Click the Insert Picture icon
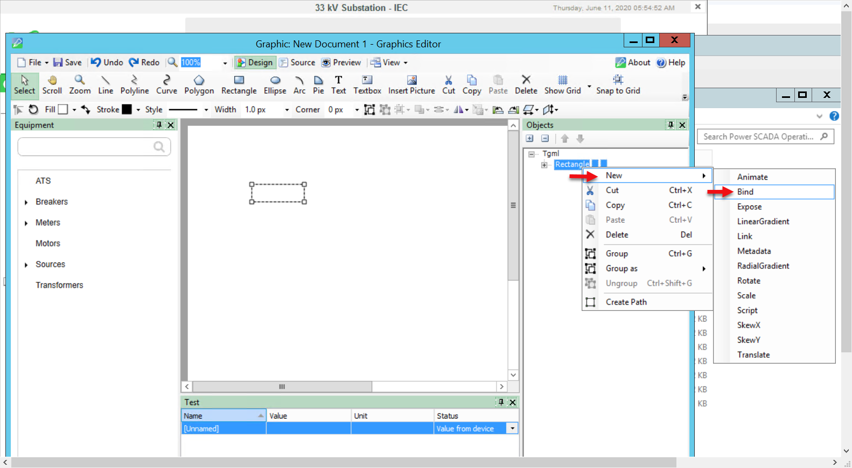 tap(411, 84)
